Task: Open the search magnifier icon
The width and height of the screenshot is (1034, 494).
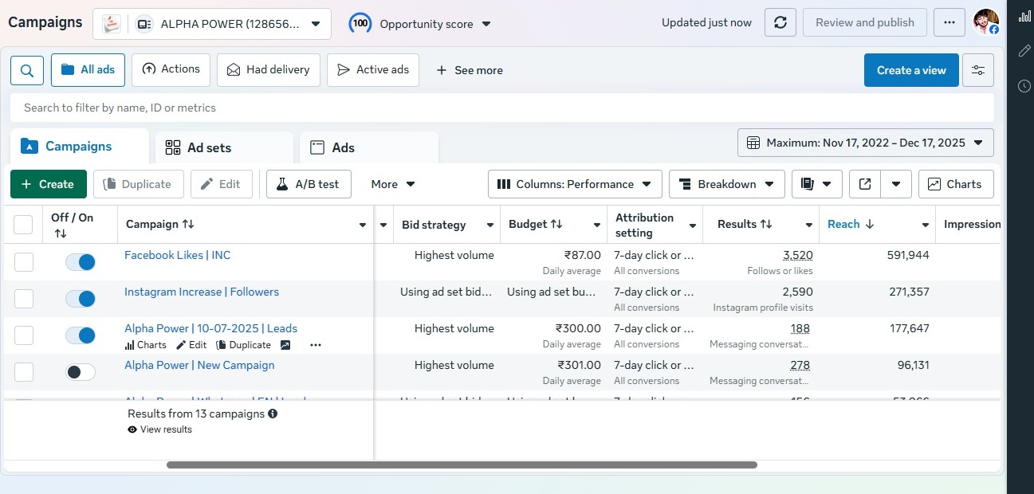Action: pos(27,70)
